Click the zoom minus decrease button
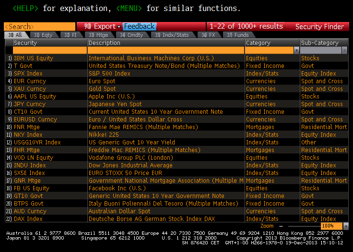This screenshot has width=353, height=252. [281, 226]
